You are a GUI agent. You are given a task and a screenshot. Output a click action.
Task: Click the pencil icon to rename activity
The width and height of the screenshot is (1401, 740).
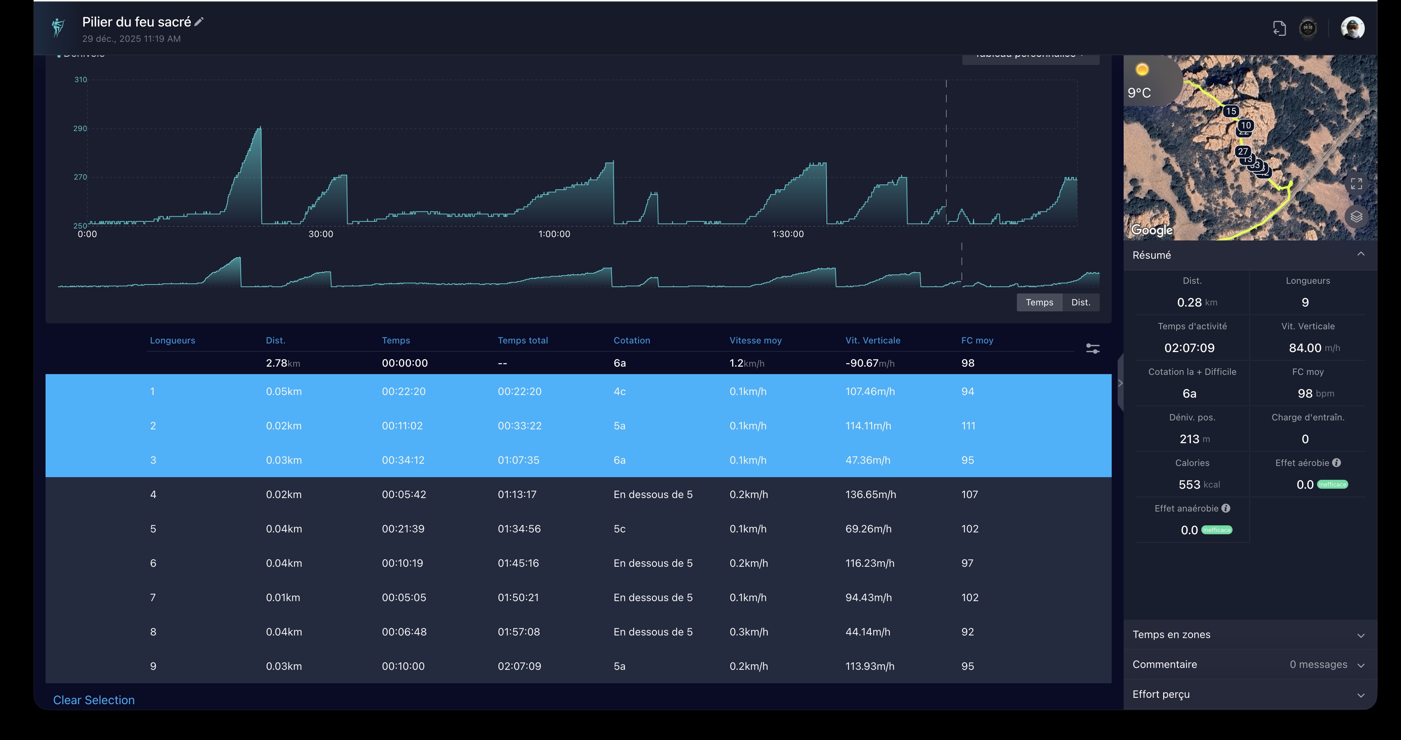(199, 22)
